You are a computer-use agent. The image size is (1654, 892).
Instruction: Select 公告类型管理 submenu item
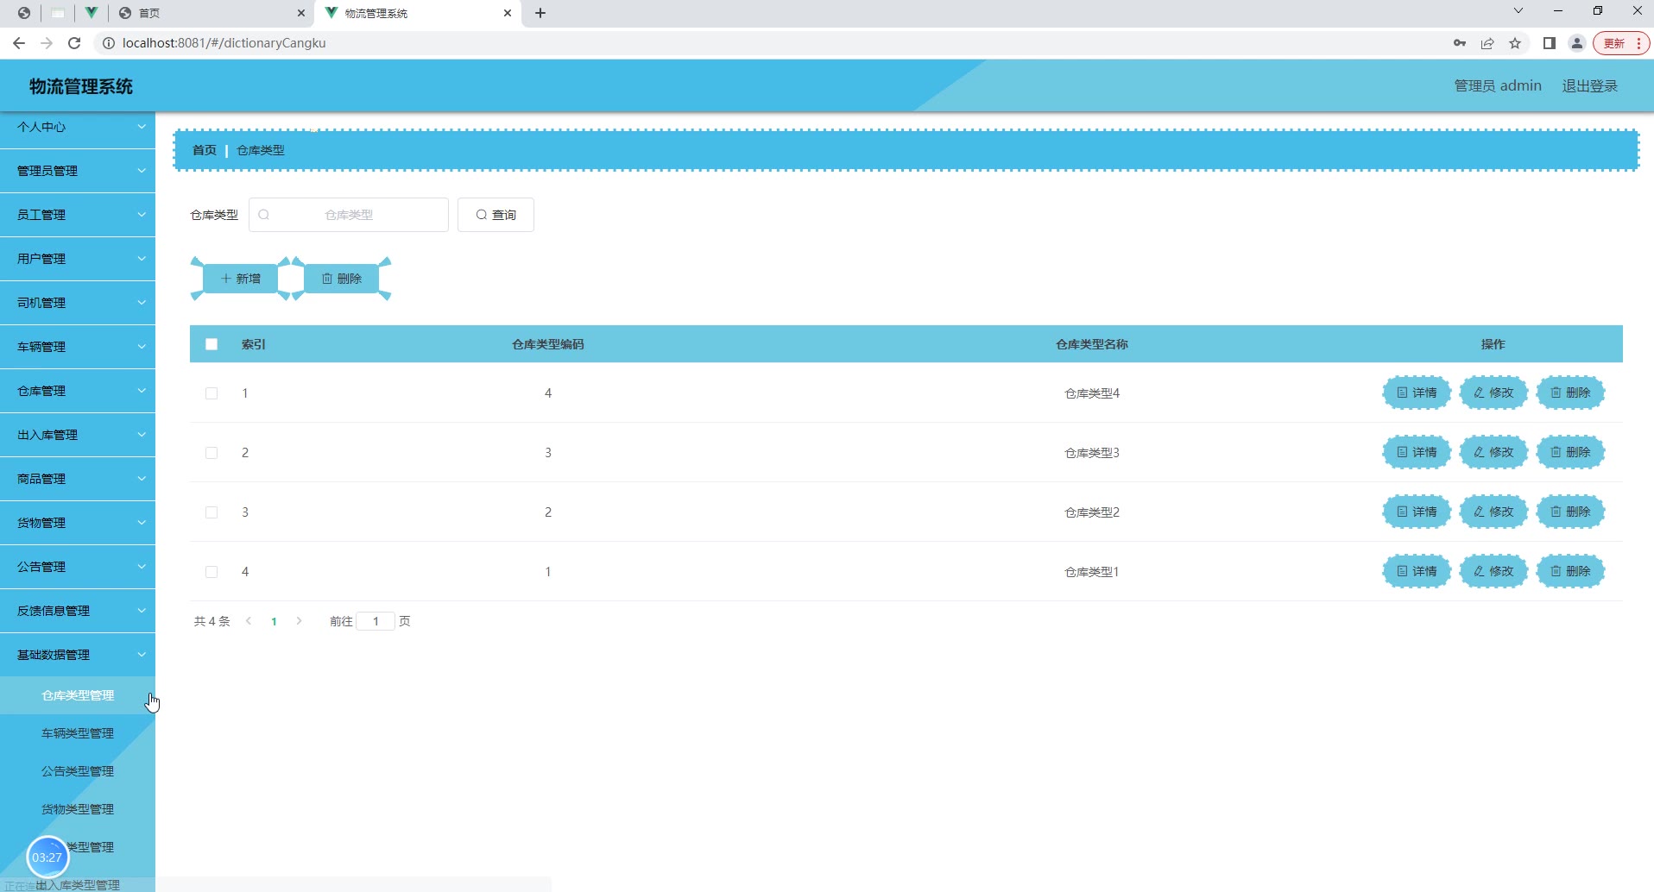coord(78,771)
